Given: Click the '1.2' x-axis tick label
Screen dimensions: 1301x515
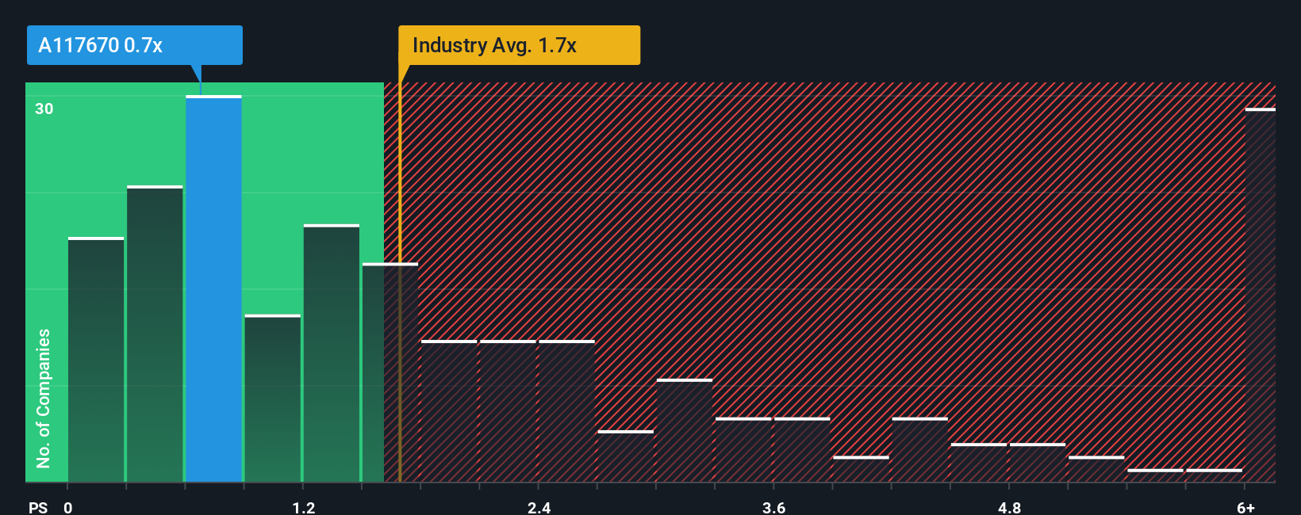Looking at the screenshot, I should [303, 507].
